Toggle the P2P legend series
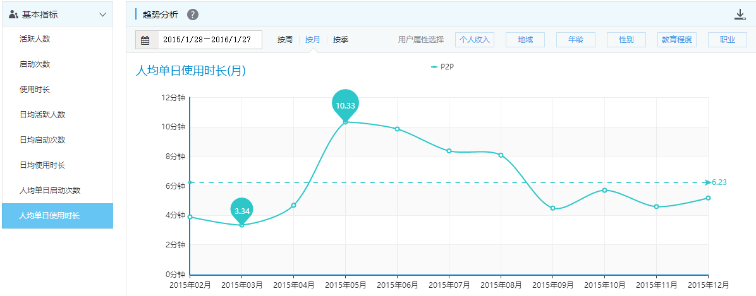Screen dimensions: 756x296 pyautogui.click(x=442, y=66)
